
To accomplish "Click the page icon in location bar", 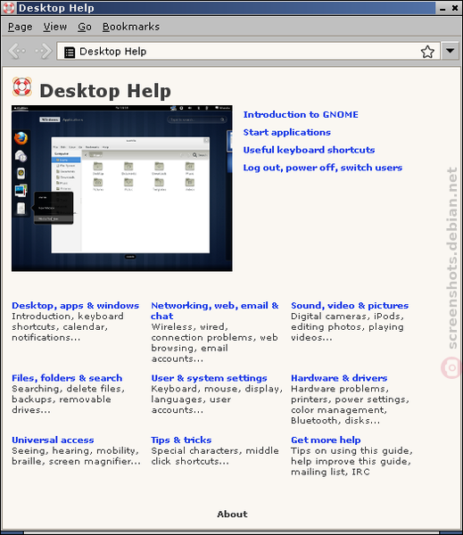I will coord(70,52).
